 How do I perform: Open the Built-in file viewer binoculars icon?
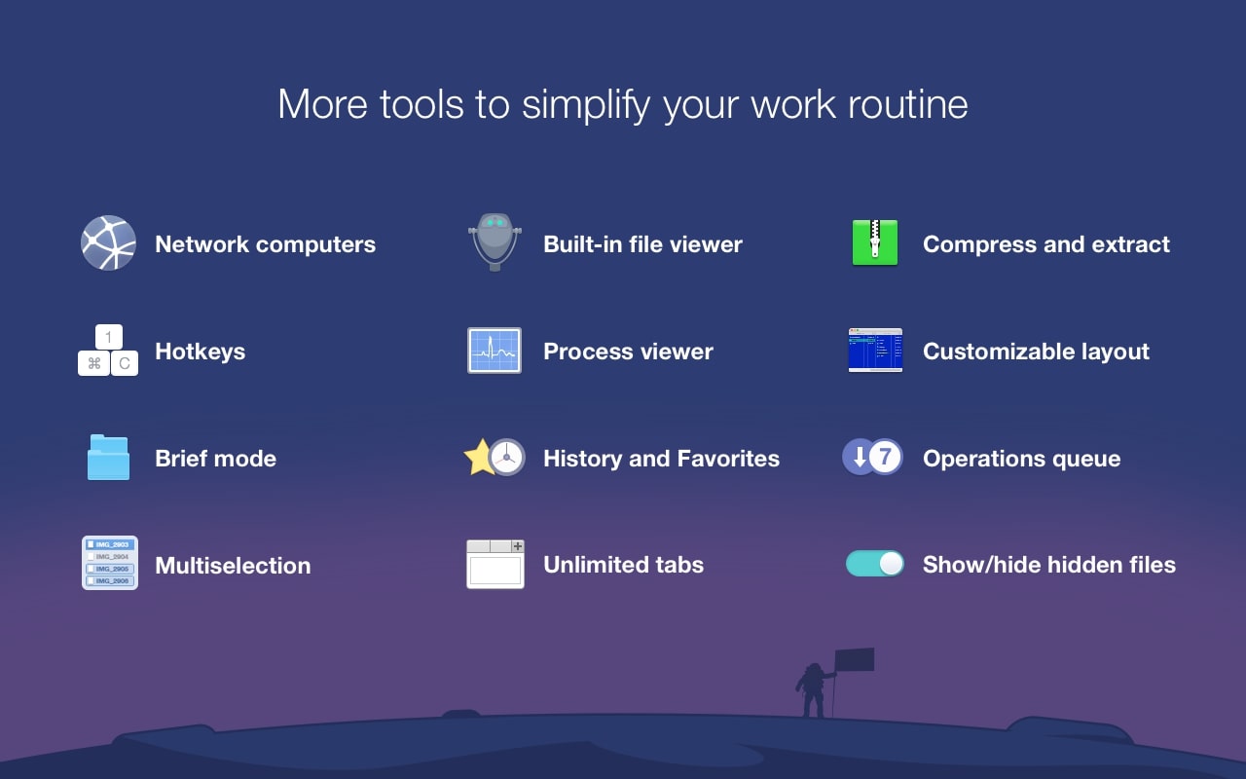[495, 243]
